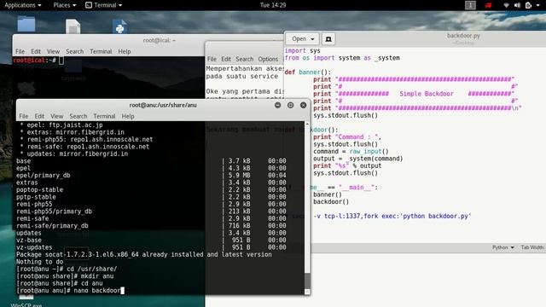Open File menu in root@ical terminal

click(x=20, y=51)
